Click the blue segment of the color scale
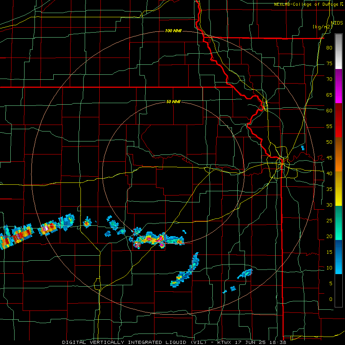Viewport: 345px width, 345px height. pos(338,257)
